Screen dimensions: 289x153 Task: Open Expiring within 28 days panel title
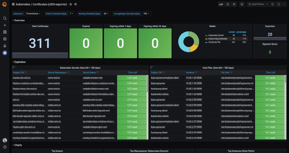(155, 26)
